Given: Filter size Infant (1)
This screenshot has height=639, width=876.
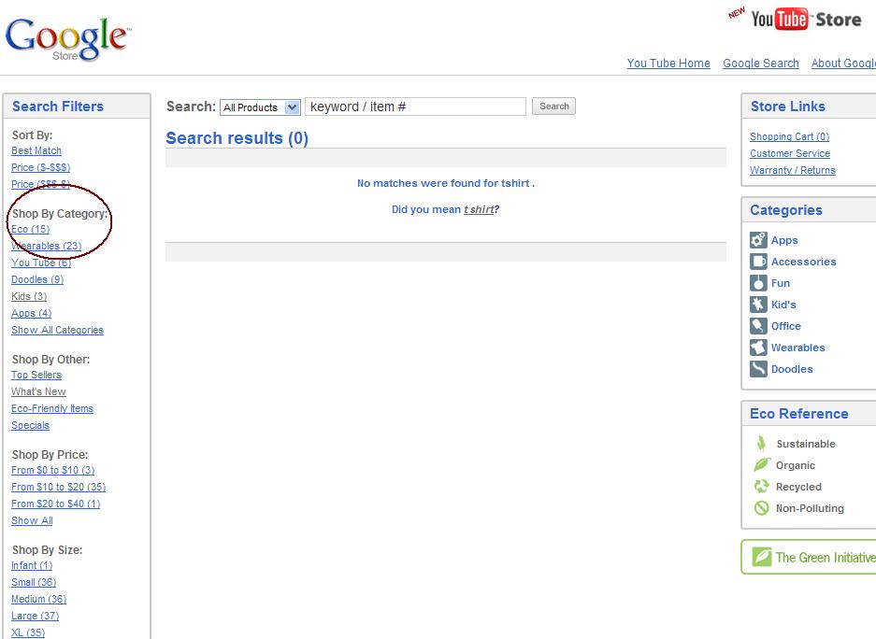Looking at the screenshot, I should click(32, 566).
